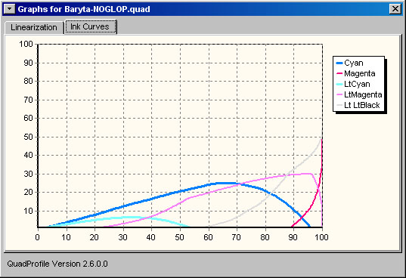Click the y-axis label 100
The height and width of the screenshot is (278, 406).
coord(26,44)
